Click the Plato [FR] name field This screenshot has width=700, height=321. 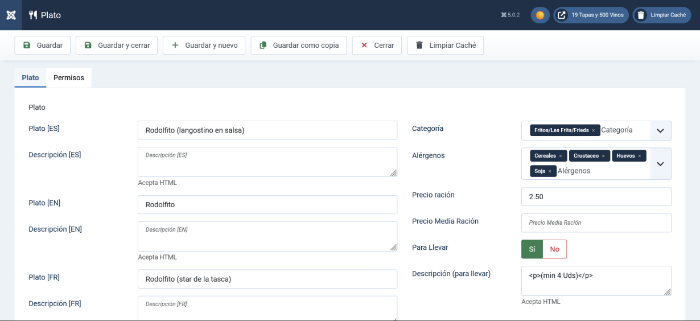(x=267, y=279)
